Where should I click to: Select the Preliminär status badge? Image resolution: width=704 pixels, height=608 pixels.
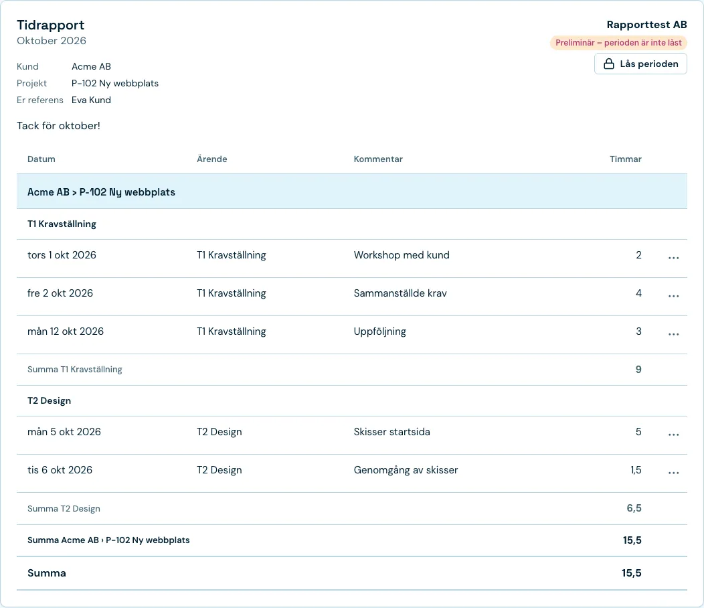pos(618,43)
